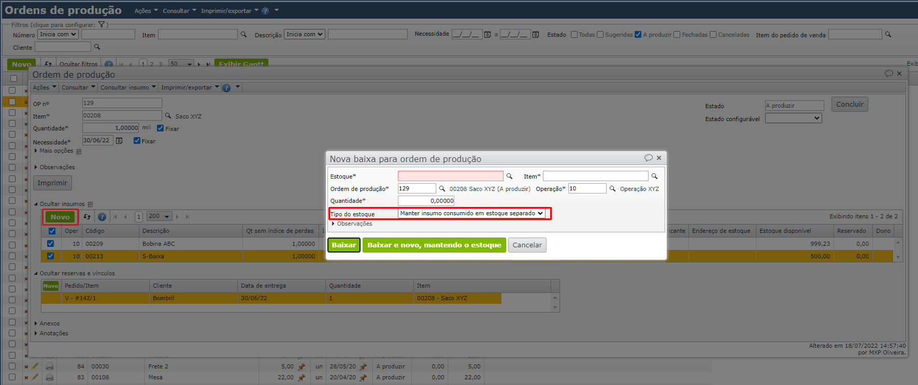Image resolution: width=918 pixels, height=385 pixels.
Task: Open the Ações menu in the Ordens de produção header
Action: point(146,11)
